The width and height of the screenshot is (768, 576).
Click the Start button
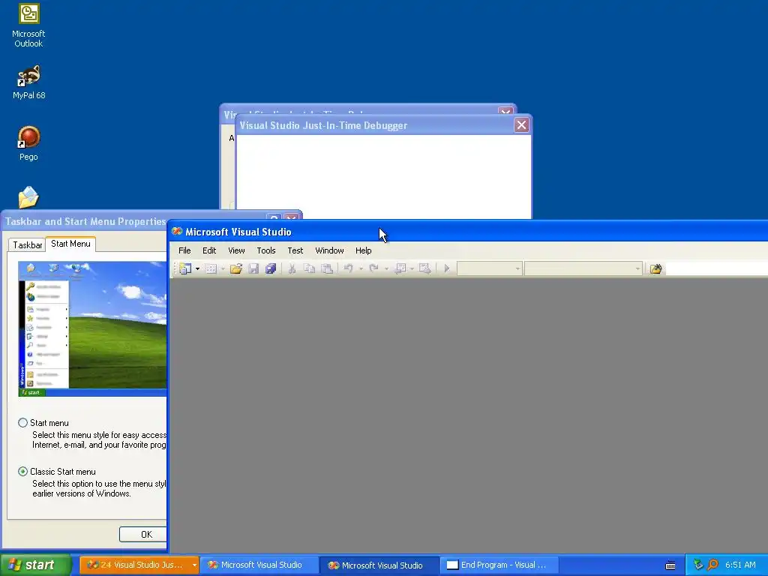[35, 565]
